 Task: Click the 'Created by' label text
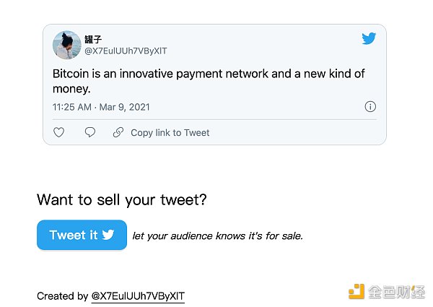pyautogui.click(x=62, y=296)
